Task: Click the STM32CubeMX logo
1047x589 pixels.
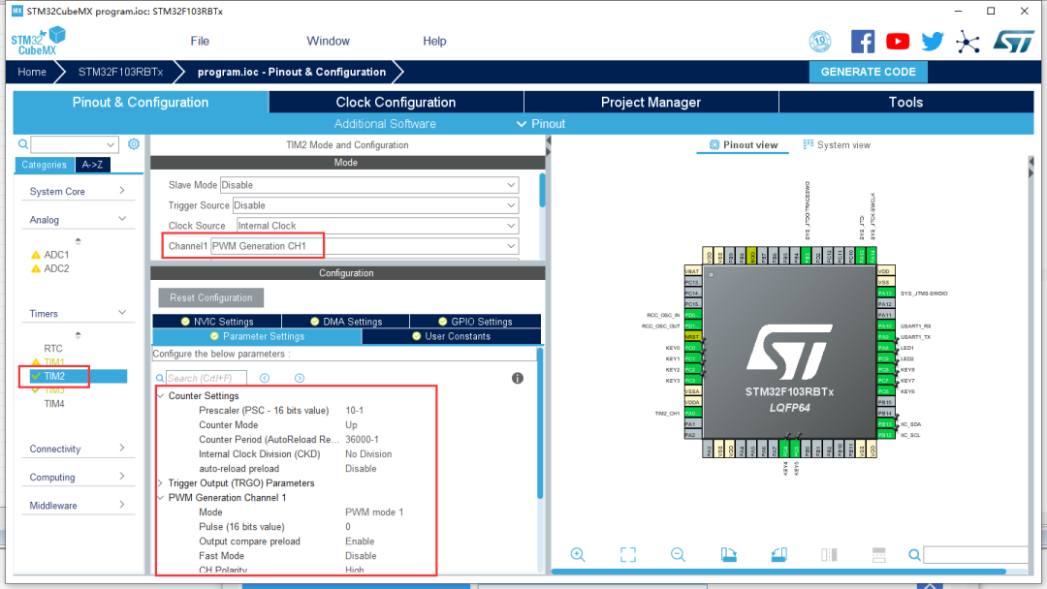Action: click(x=38, y=41)
